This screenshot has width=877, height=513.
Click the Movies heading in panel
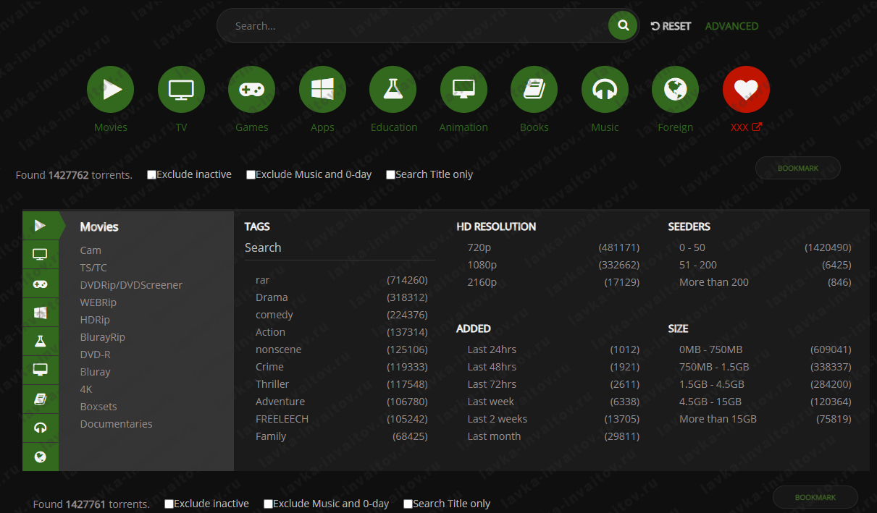[99, 226]
